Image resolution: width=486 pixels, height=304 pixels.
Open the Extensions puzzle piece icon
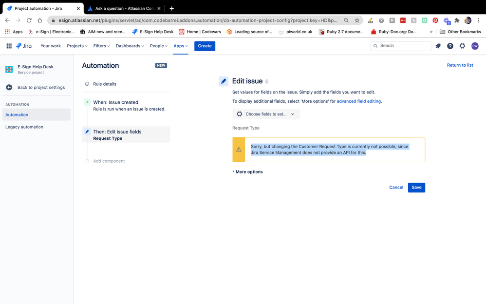[457, 20]
